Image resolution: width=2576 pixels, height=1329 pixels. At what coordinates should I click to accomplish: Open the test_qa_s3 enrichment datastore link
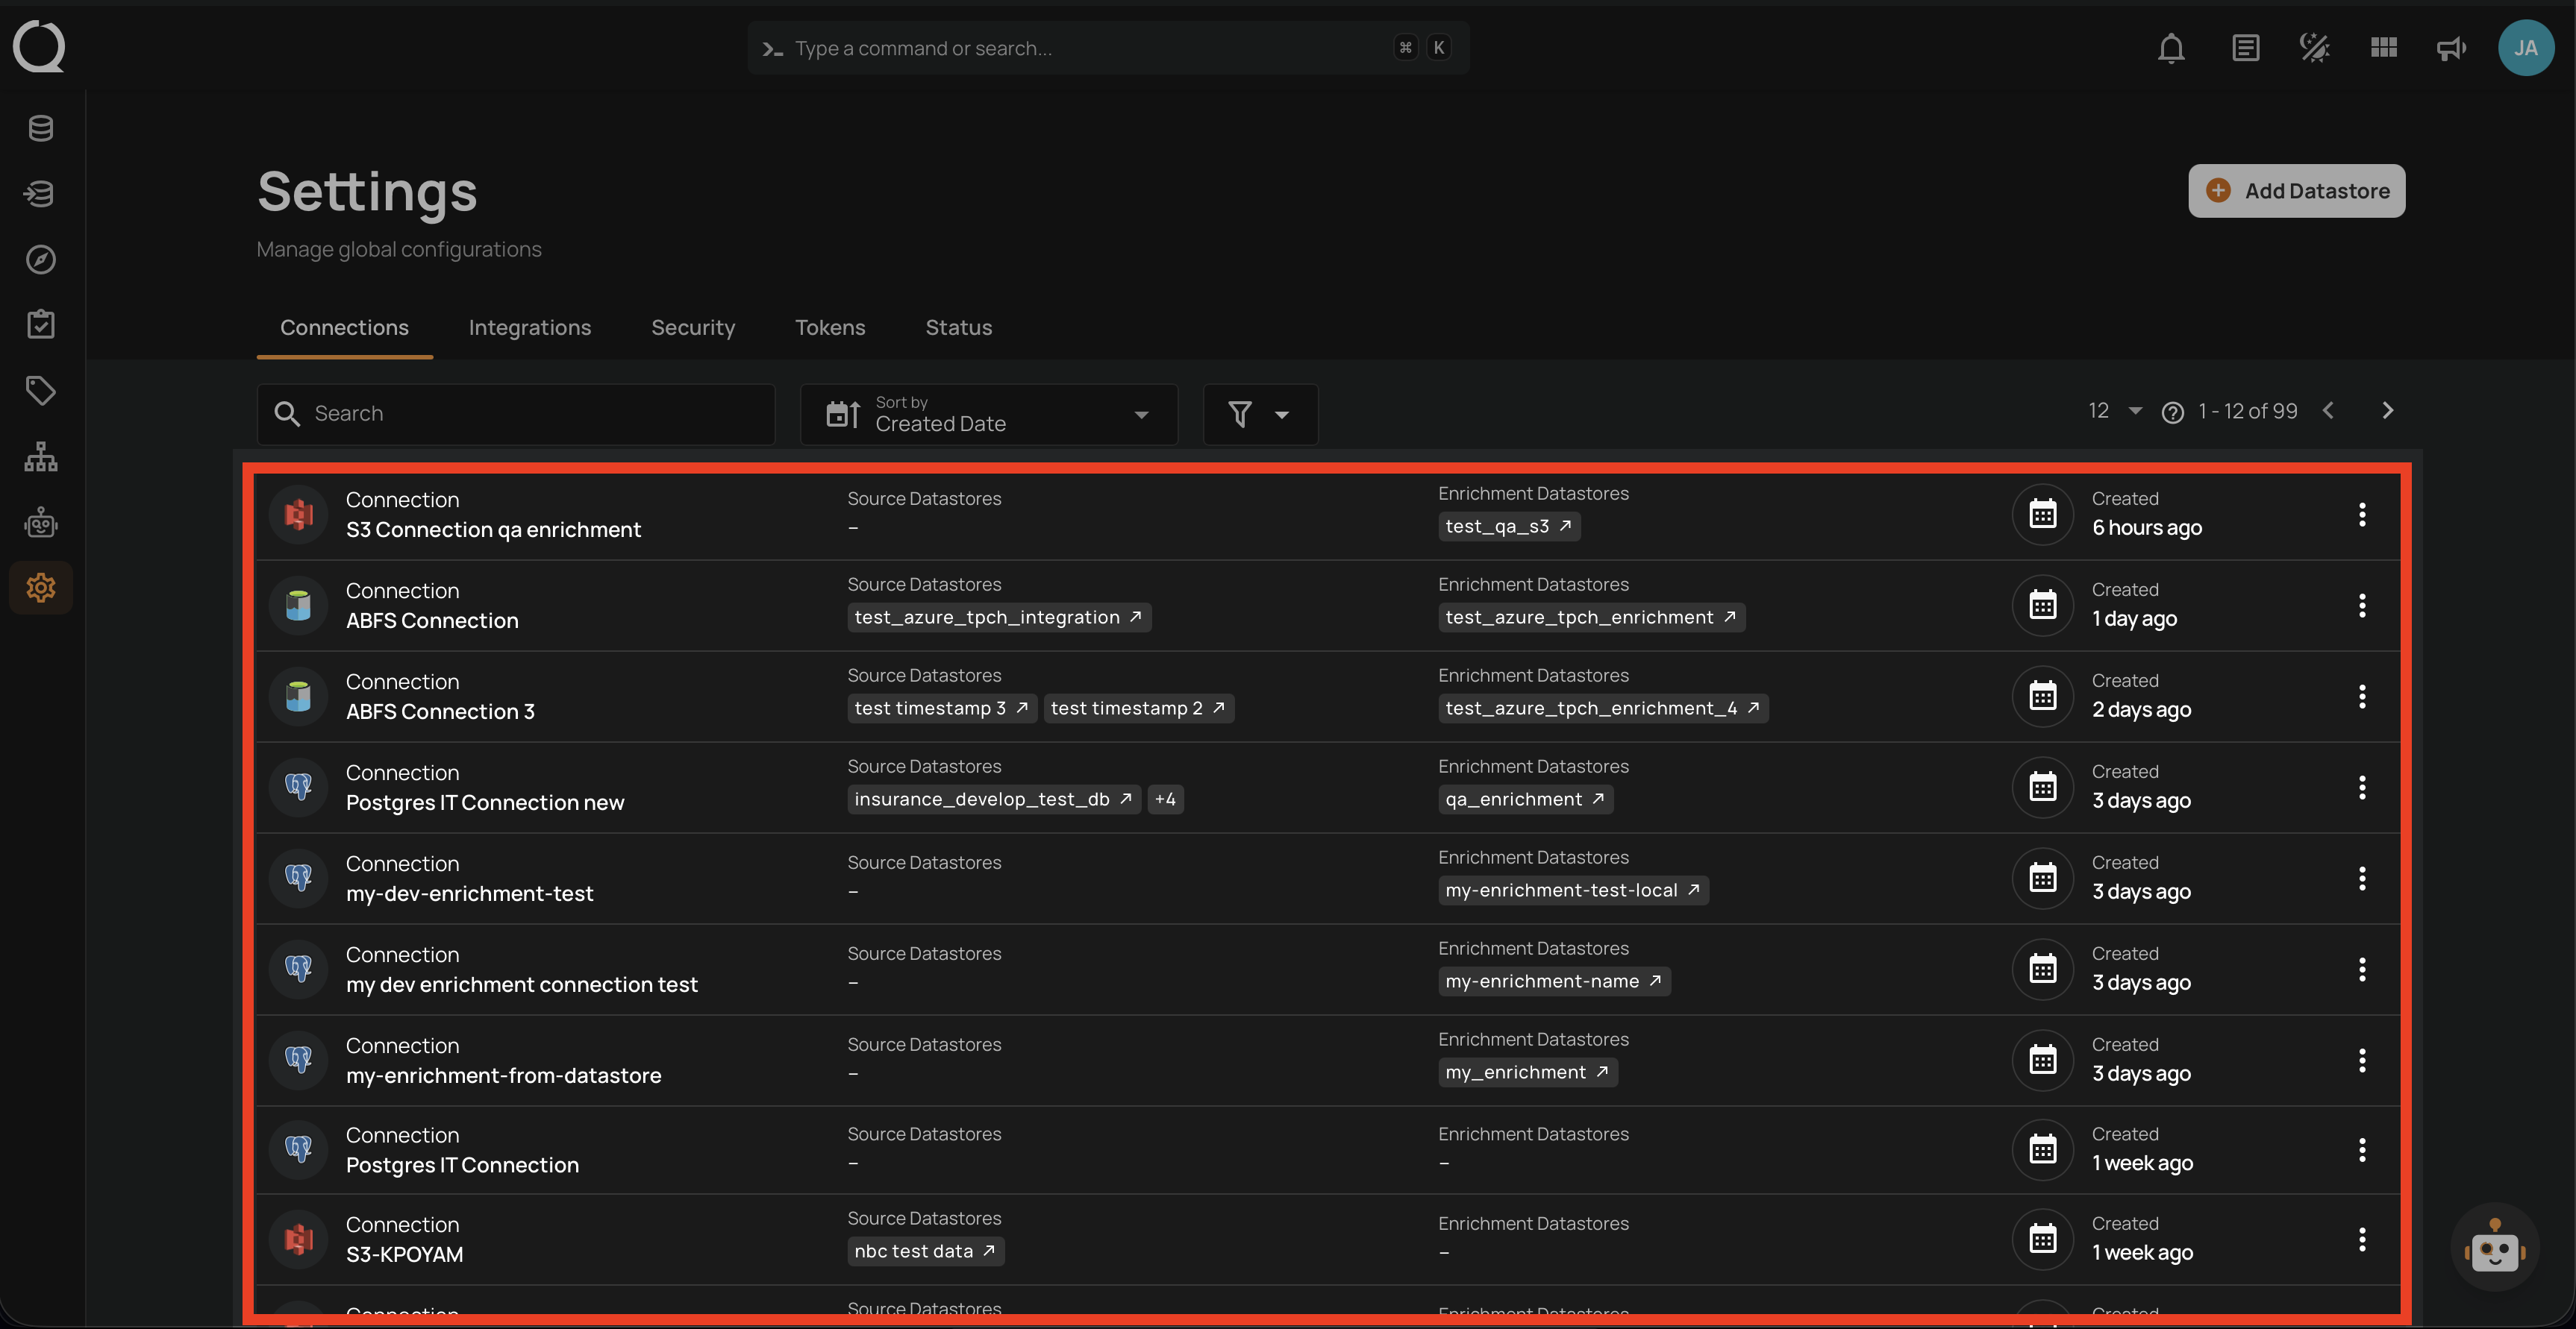click(x=1509, y=527)
